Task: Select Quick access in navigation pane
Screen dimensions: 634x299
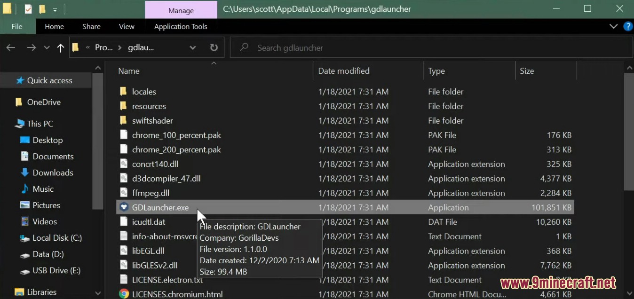Action: [x=49, y=80]
